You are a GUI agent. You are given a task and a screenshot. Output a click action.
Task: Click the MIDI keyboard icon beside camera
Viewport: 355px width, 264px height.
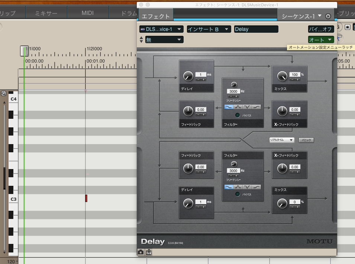(149, 252)
